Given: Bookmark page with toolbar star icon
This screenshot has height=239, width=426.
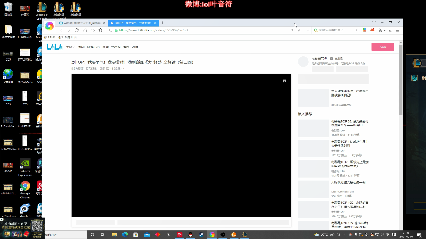Looking at the screenshot, I should pyautogui.click(x=101, y=30).
